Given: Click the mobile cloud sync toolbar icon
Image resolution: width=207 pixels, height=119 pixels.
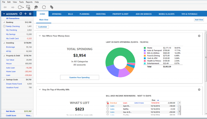Looking at the screenshot, I should pyautogui.click(x=36, y=7).
